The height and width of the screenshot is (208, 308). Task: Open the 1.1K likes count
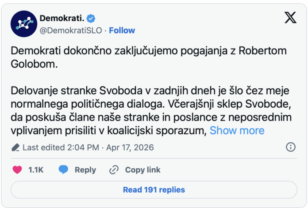tap(36, 170)
